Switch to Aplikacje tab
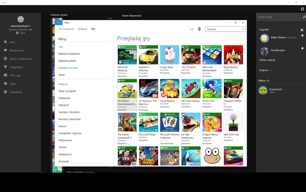This screenshot has width=306, height=192. [x=82, y=29]
